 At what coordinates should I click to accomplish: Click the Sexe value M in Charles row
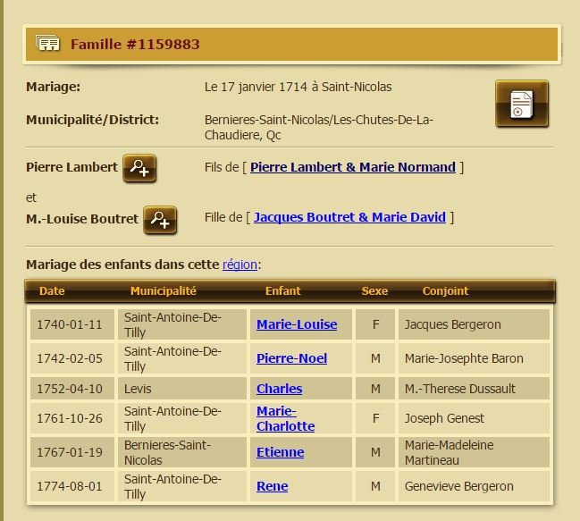(x=375, y=389)
